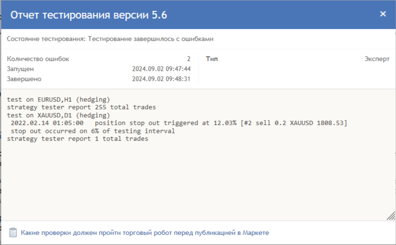The image size is (396, 245).
Task: Click the 'Эксперт' type value
Action: tap(377, 59)
